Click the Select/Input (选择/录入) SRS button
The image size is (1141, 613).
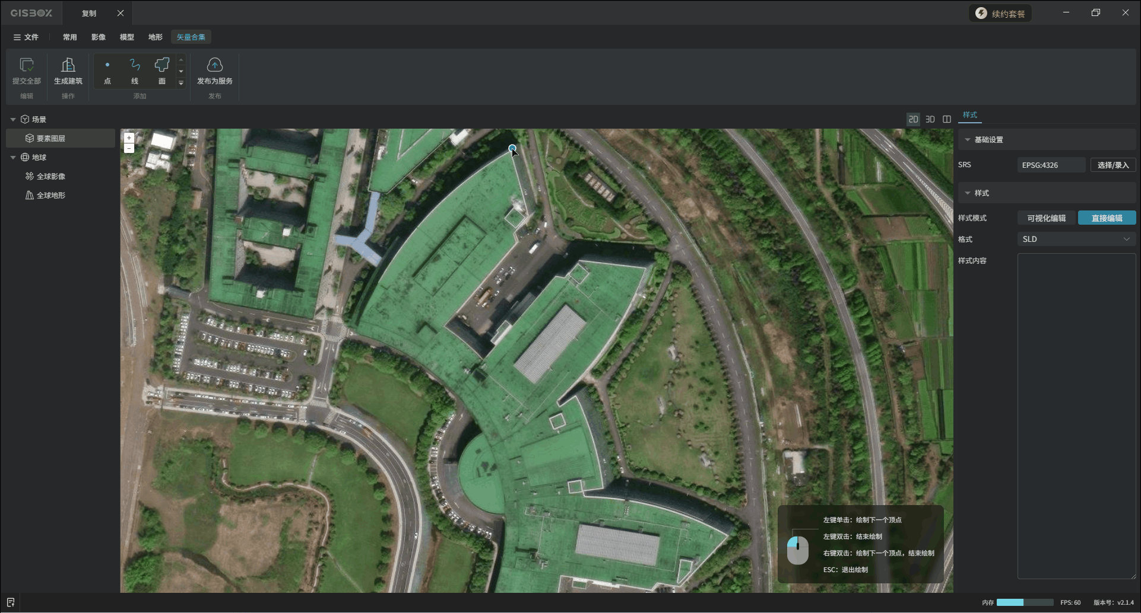coord(1113,165)
